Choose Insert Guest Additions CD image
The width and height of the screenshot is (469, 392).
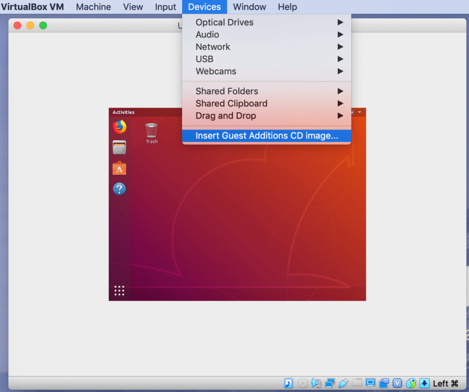(x=266, y=136)
